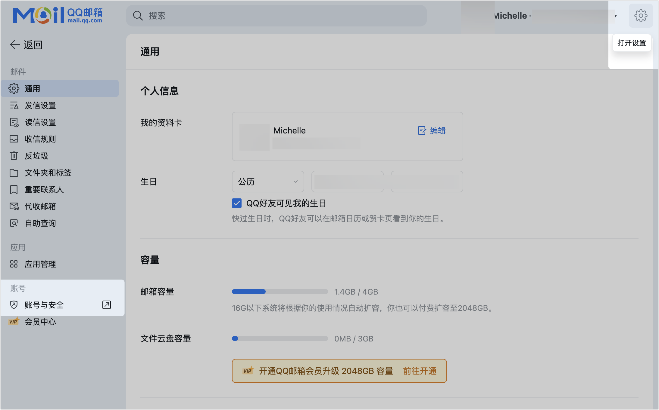Screen dimensions: 659x410
Task: Open the settings gear icon
Action: (x=641, y=16)
